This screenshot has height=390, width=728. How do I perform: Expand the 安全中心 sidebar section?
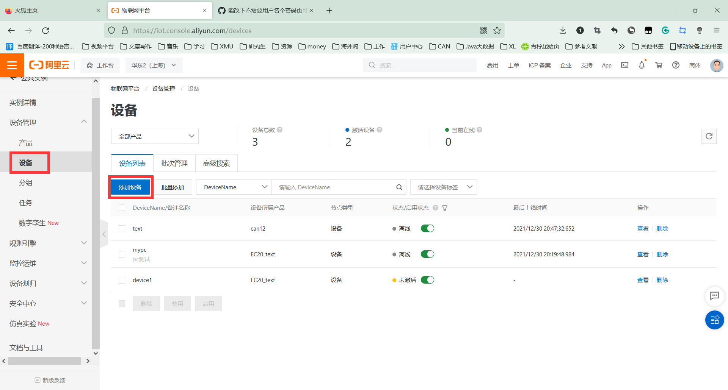[84, 303]
